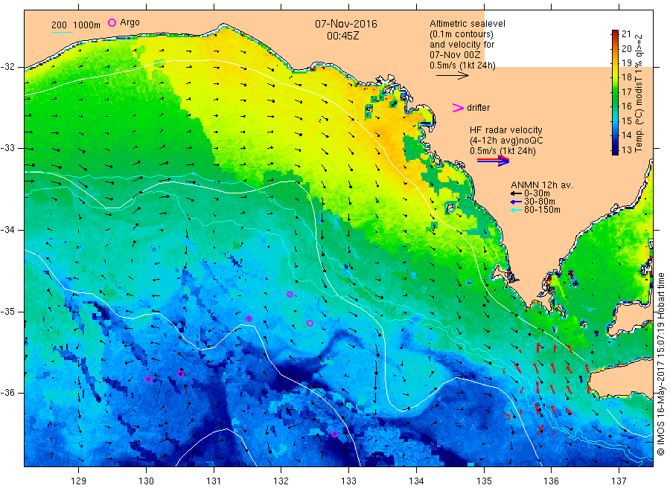Click the black 0-30m ANMN arrow symbol

click(x=516, y=193)
